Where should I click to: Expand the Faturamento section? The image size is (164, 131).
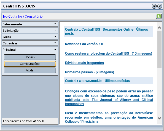[30, 24]
